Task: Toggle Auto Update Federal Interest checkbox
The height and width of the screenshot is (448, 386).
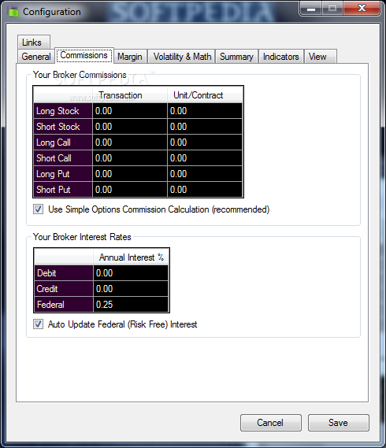Action: coord(38,324)
